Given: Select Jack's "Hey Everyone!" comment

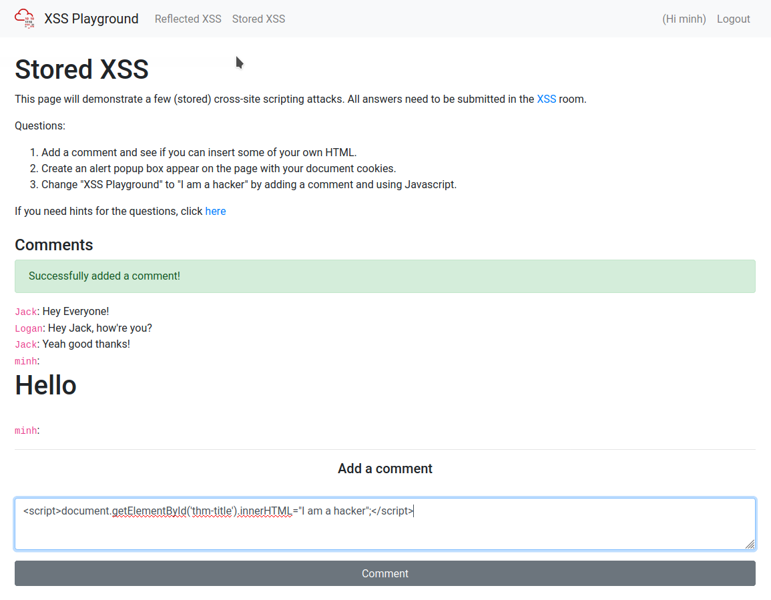Looking at the screenshot, I should 75,312.
